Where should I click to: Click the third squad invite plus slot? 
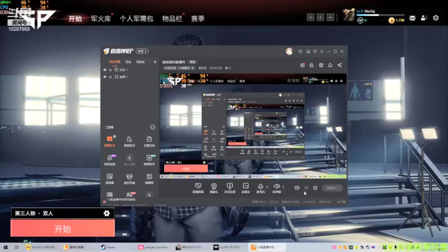click(x=330, y=17)
